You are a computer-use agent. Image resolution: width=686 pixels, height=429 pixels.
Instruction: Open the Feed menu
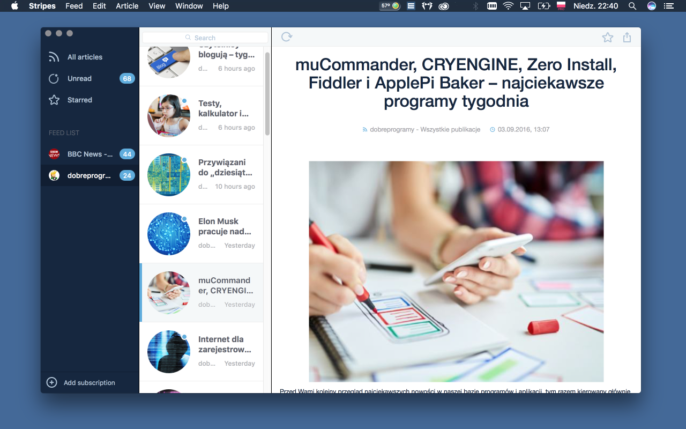point(74,6)
